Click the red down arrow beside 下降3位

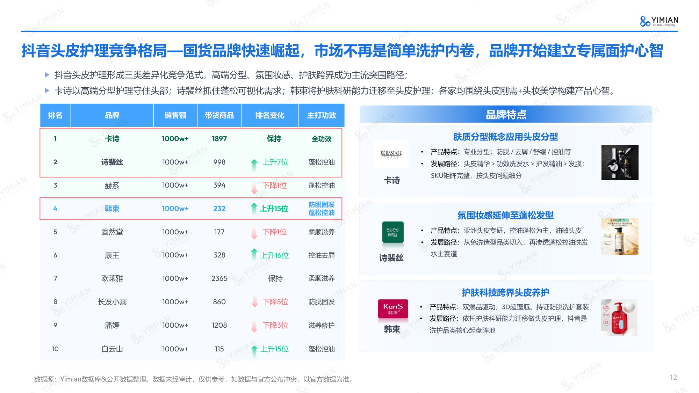(255, 326)
